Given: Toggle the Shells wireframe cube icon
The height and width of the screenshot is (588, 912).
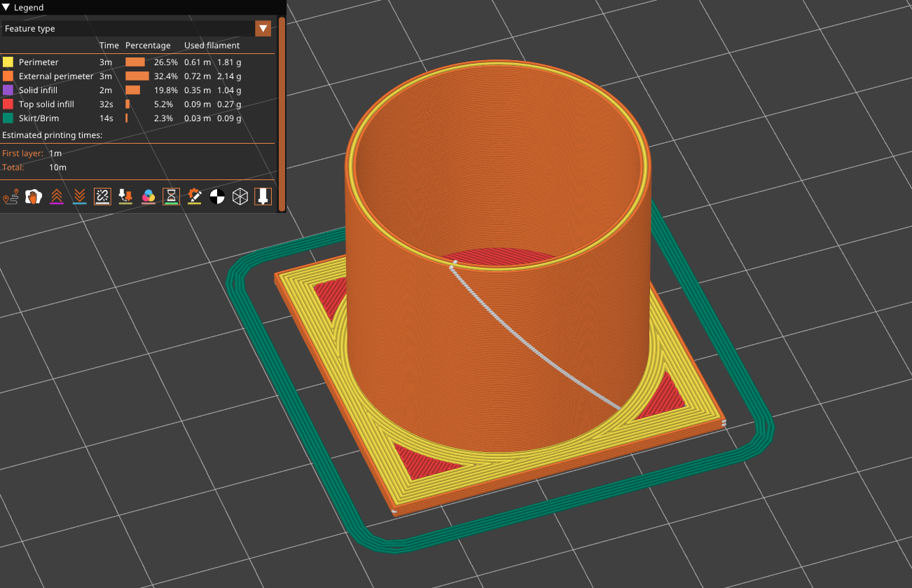Looking at the screenshot, I should 240,197.
